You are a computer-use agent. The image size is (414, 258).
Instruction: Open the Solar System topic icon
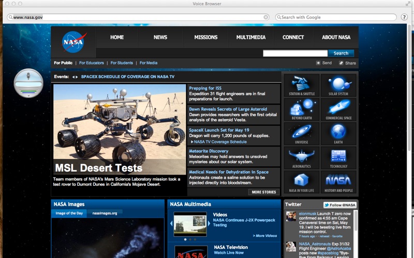coord(338,85)
